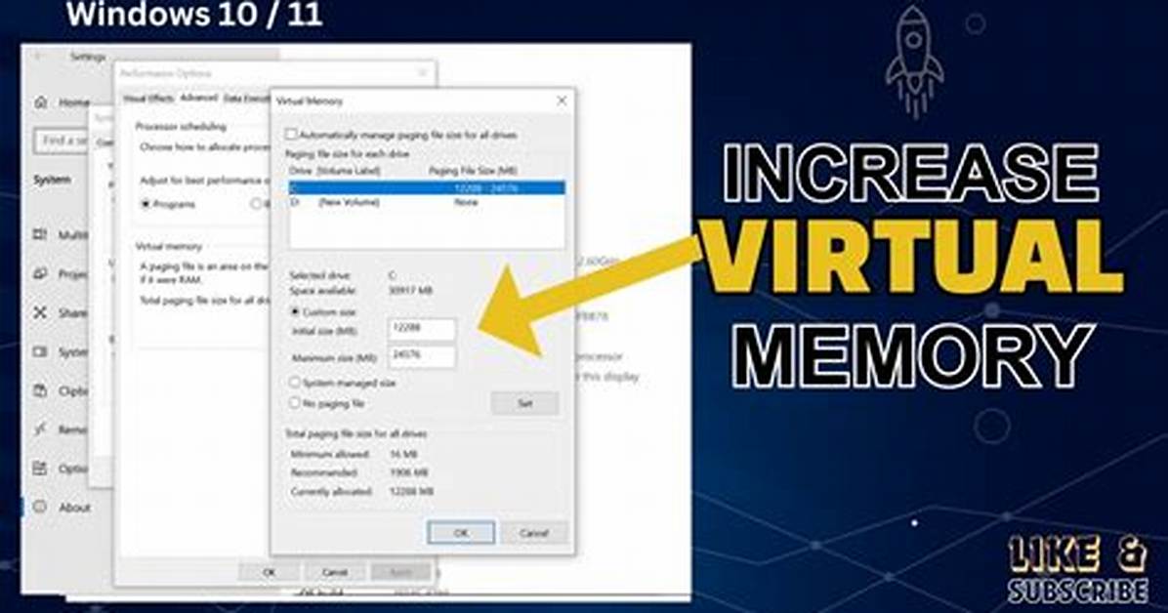Open Shared experiences sidebar icon
The width and height of the screenshot is (1168, 613).
[40, 312]
